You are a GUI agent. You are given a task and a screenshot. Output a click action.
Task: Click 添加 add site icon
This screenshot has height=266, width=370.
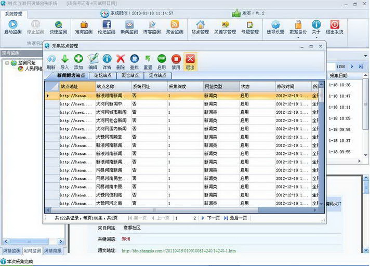point(78,62)
